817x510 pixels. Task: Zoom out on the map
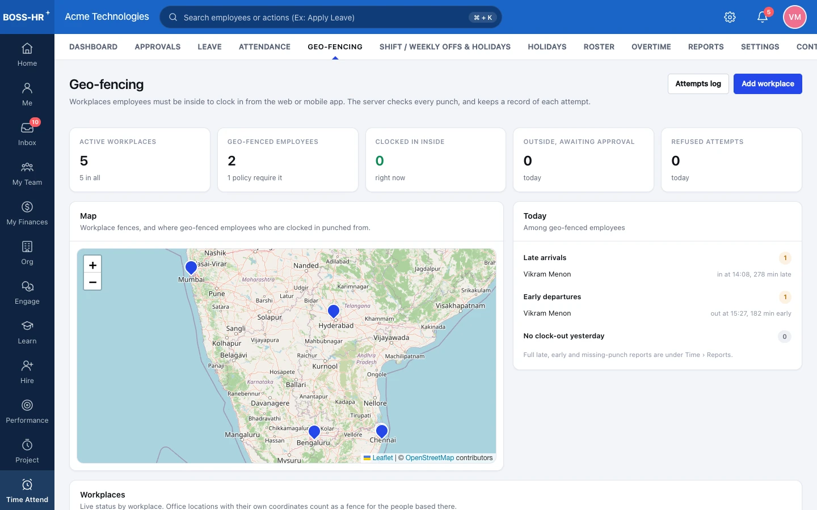click(92, 282)
